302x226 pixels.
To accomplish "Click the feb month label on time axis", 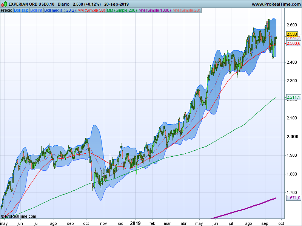I will tap(152, 223).
